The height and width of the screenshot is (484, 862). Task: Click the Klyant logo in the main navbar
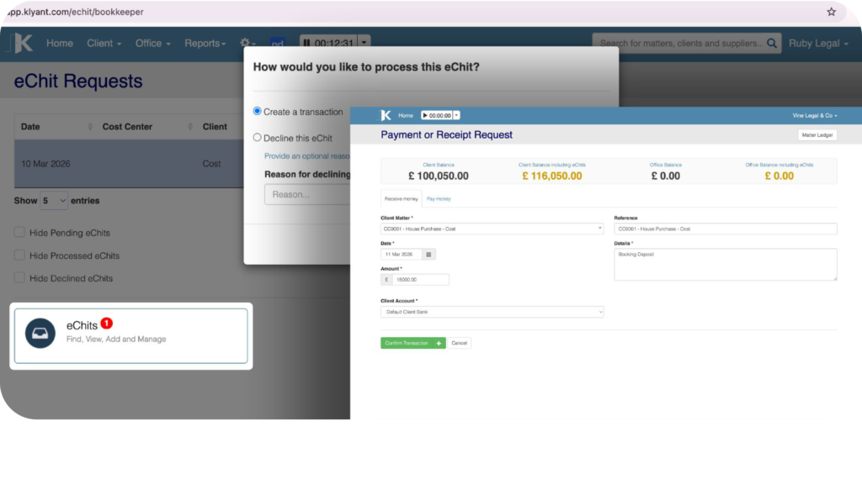click(23, 44)
